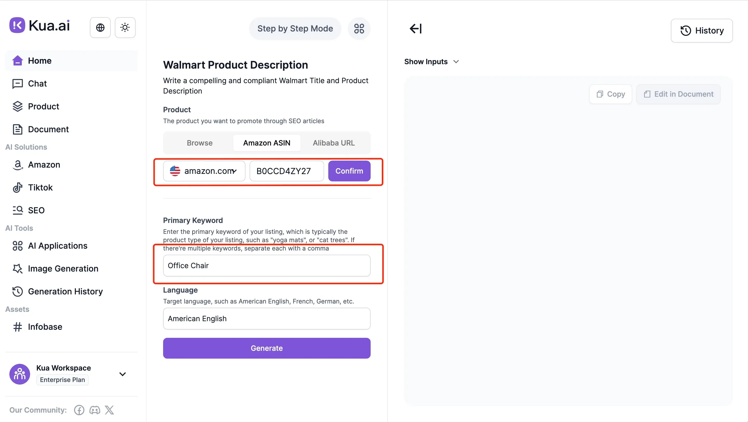Click the Home house icon
Viewport: 748px width, 422px height.
click(x=17, y=60)
